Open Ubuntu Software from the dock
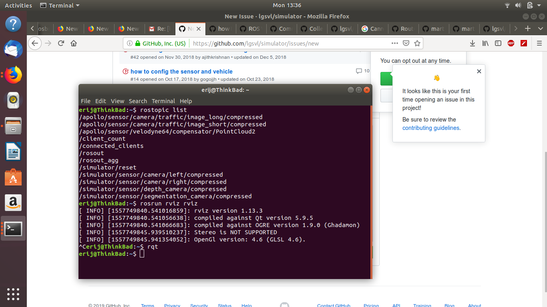Screen dimensions: 547x307 pyautogui.click(x=13, y=177)
